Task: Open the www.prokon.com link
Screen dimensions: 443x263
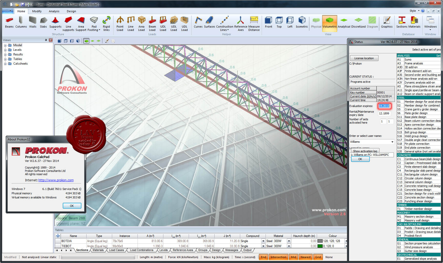Action: point(56,180)
